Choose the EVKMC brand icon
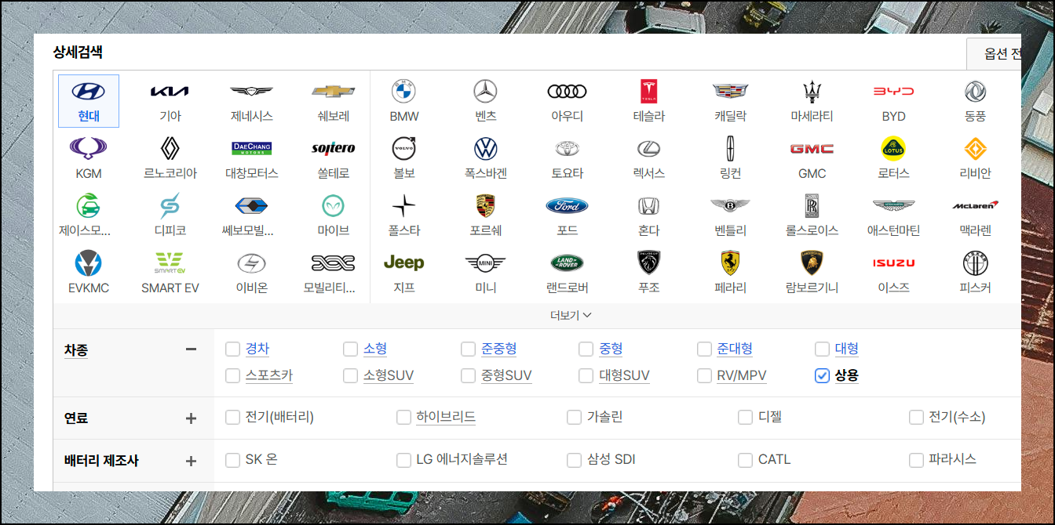This screenshot has width=1055, height=525. [89, 263]
